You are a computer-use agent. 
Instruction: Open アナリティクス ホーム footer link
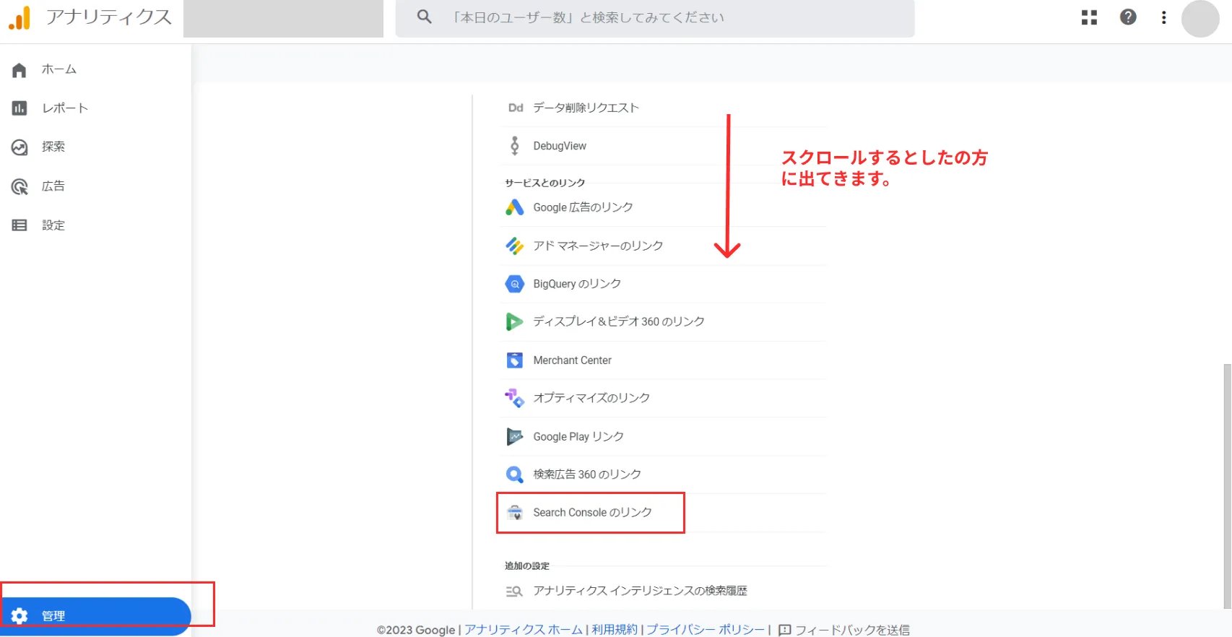[524, 630]
